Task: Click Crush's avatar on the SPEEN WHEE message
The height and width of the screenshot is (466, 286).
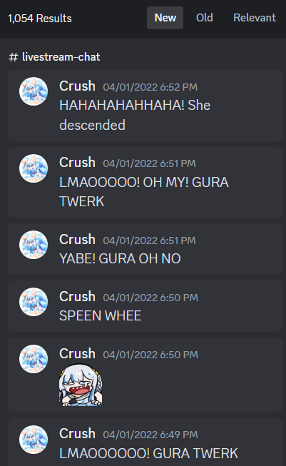Action: (x=34, y=302)
